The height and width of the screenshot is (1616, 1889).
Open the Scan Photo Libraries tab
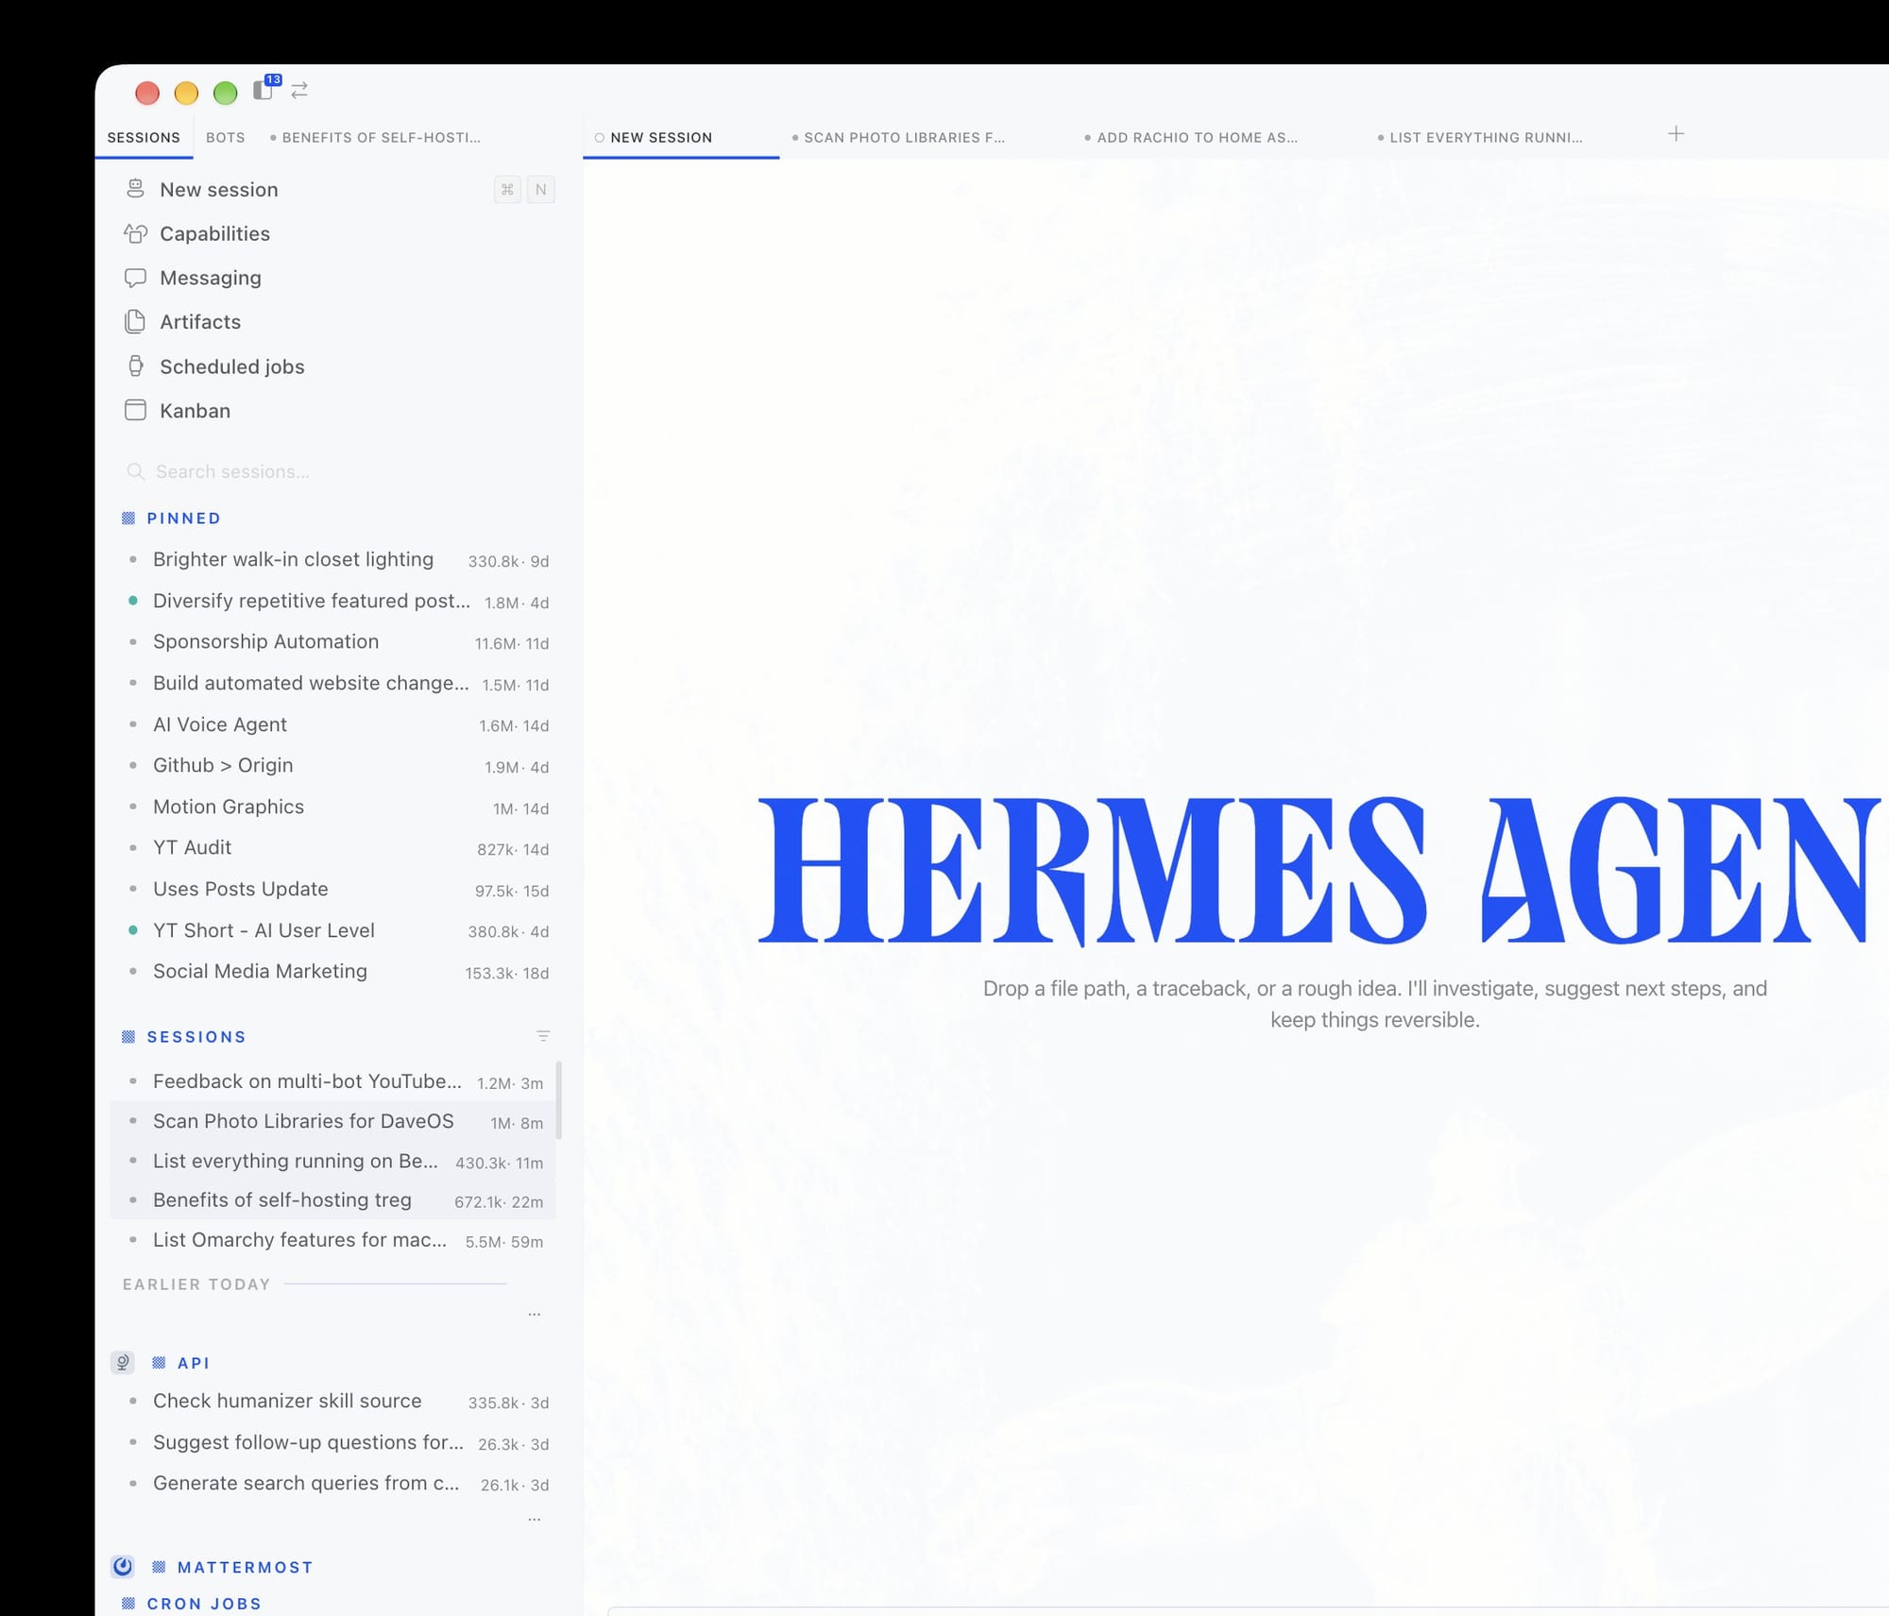898,137
